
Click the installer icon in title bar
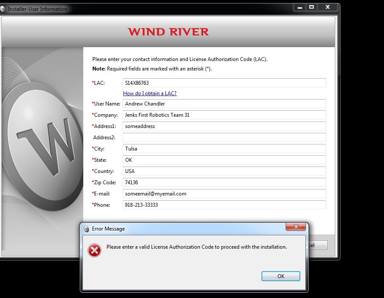tap(2, 9)
